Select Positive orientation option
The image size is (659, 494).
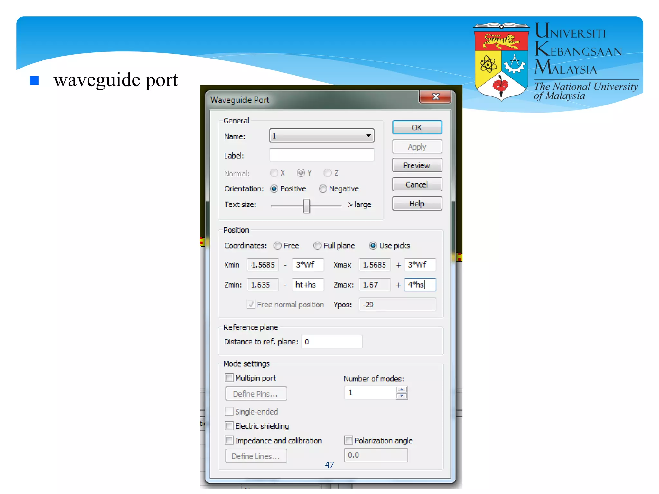pyautogui.click(x=274, y=189)
